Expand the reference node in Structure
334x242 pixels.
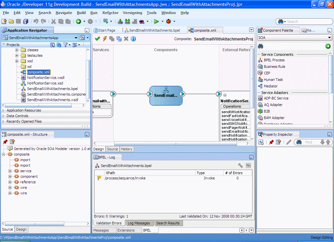coord(10,182)
